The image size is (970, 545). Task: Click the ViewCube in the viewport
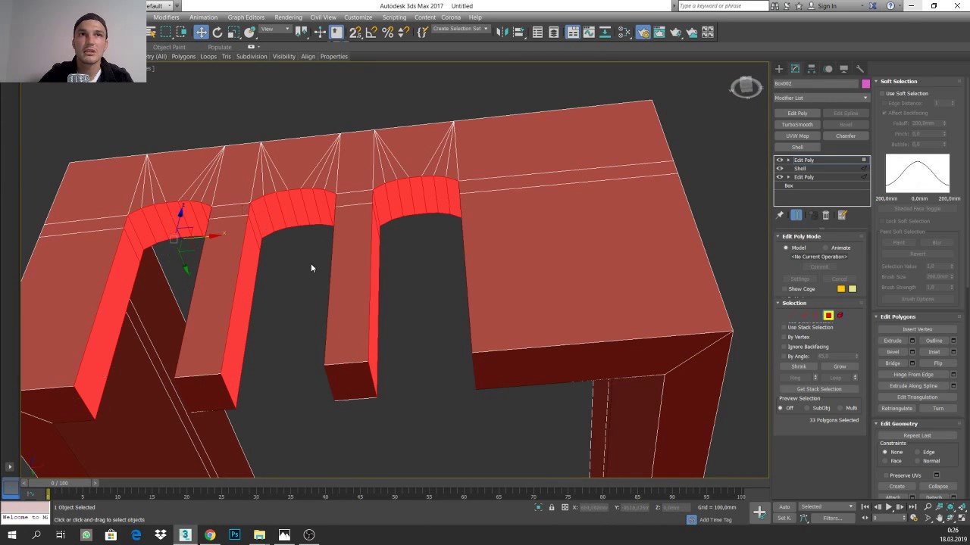click(x=746, y=86)
